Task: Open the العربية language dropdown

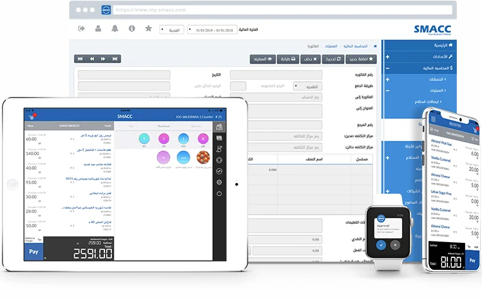Action: 172,30
